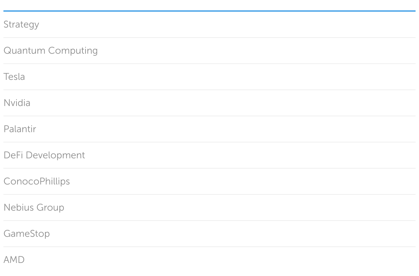Choose the Nvidia row in list
This screenshot has height=276, width=419.
click(17, 103)
